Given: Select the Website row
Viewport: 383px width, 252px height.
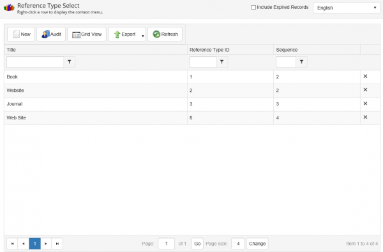Looking at the screenshot, I should (x=192, y=91).
